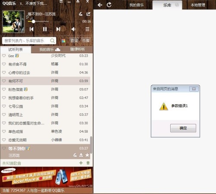The height and width of the screenshot is (194, 216).
Task: Favorite 有点舍不得 with its heart icon
Action: (x=4, y=64)
